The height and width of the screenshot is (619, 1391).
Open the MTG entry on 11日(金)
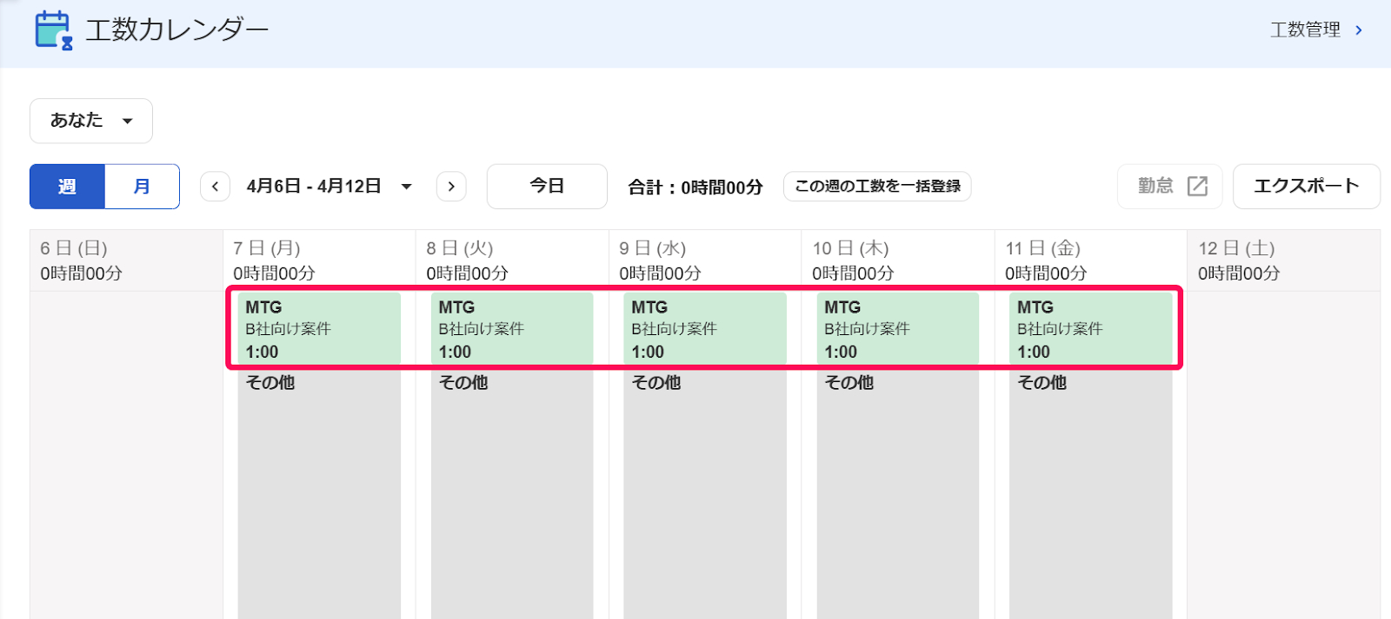(1091, 328)
